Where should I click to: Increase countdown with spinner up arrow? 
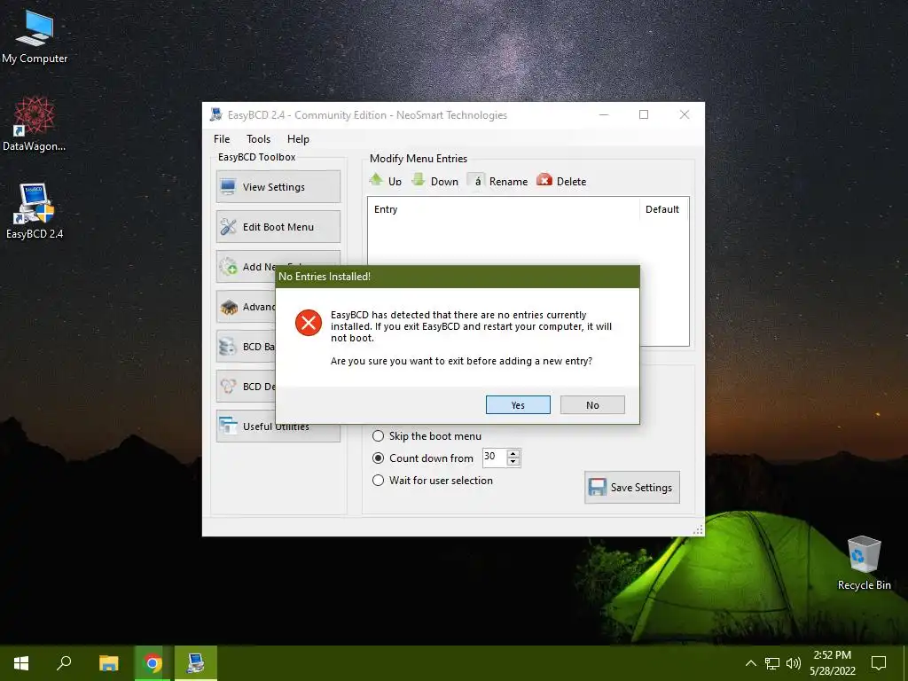pyautogui.click(x=513, y=453)
